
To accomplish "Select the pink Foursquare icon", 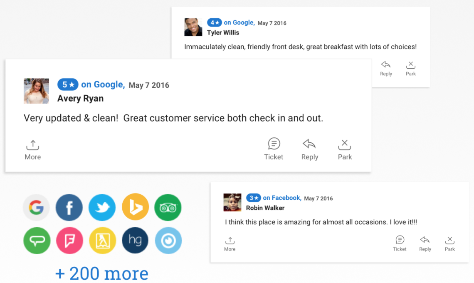I will click(x=69, y=241).
